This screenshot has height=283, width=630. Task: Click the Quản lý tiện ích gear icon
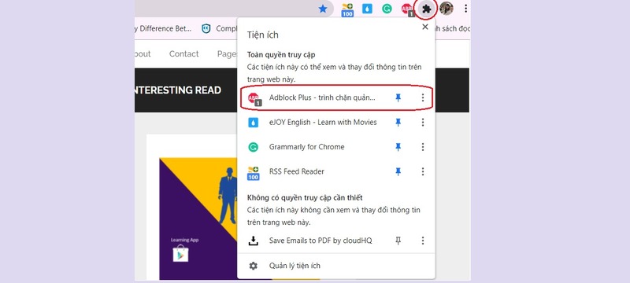pyautogui.click(x=253, y=266)
